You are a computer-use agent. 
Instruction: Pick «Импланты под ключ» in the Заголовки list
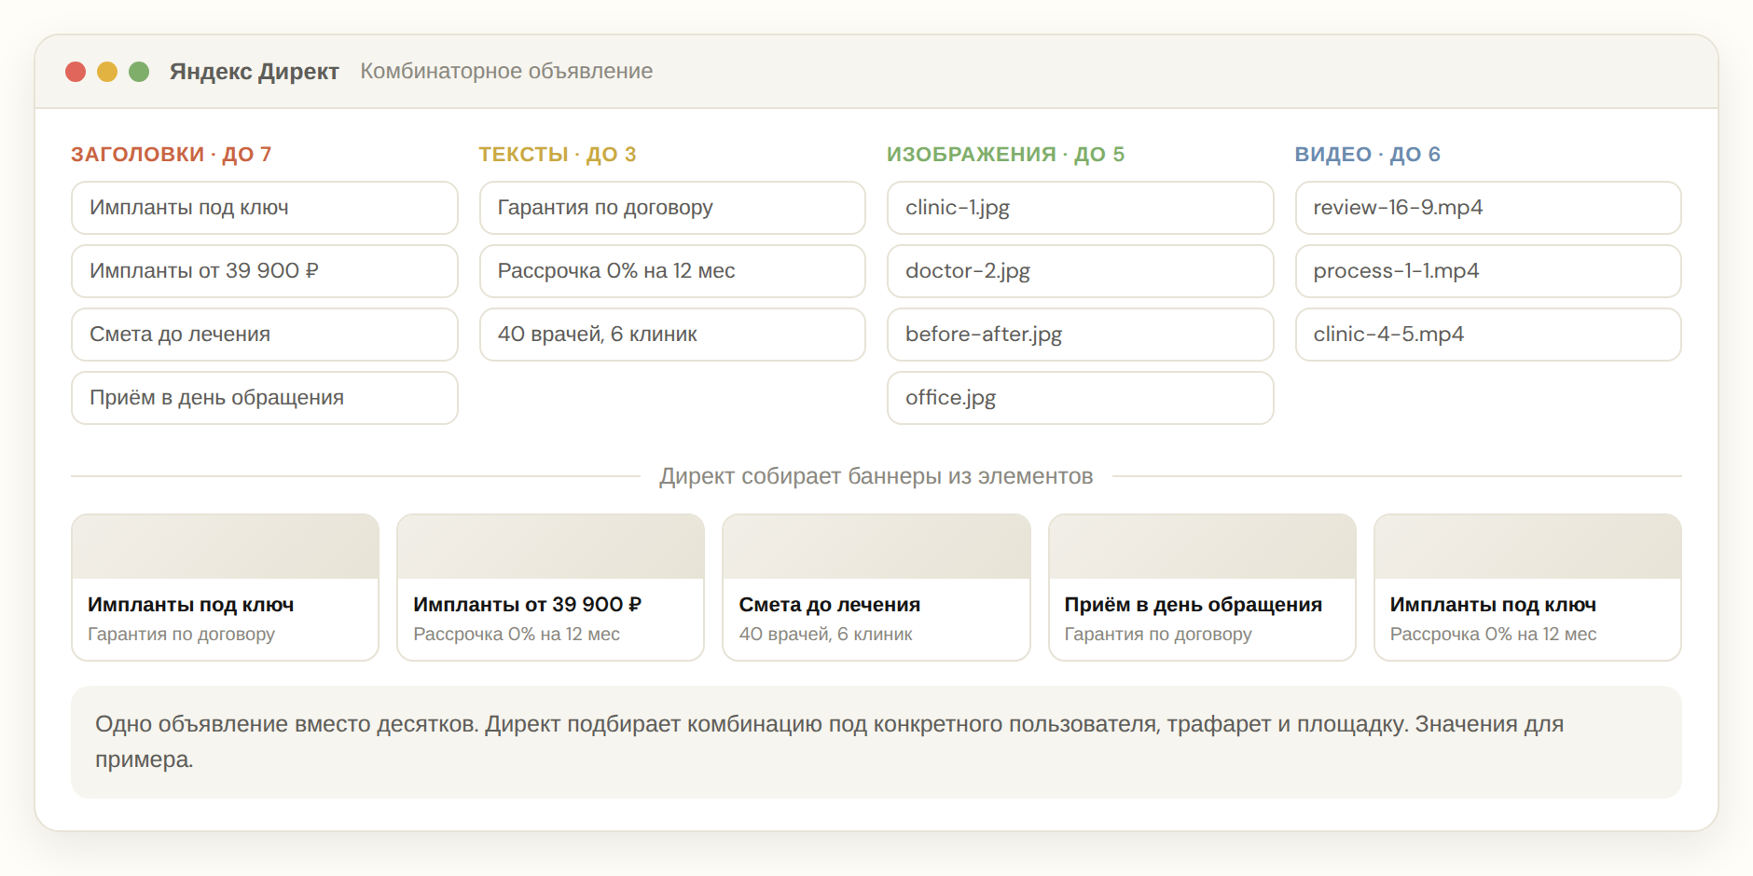point(265,208)
